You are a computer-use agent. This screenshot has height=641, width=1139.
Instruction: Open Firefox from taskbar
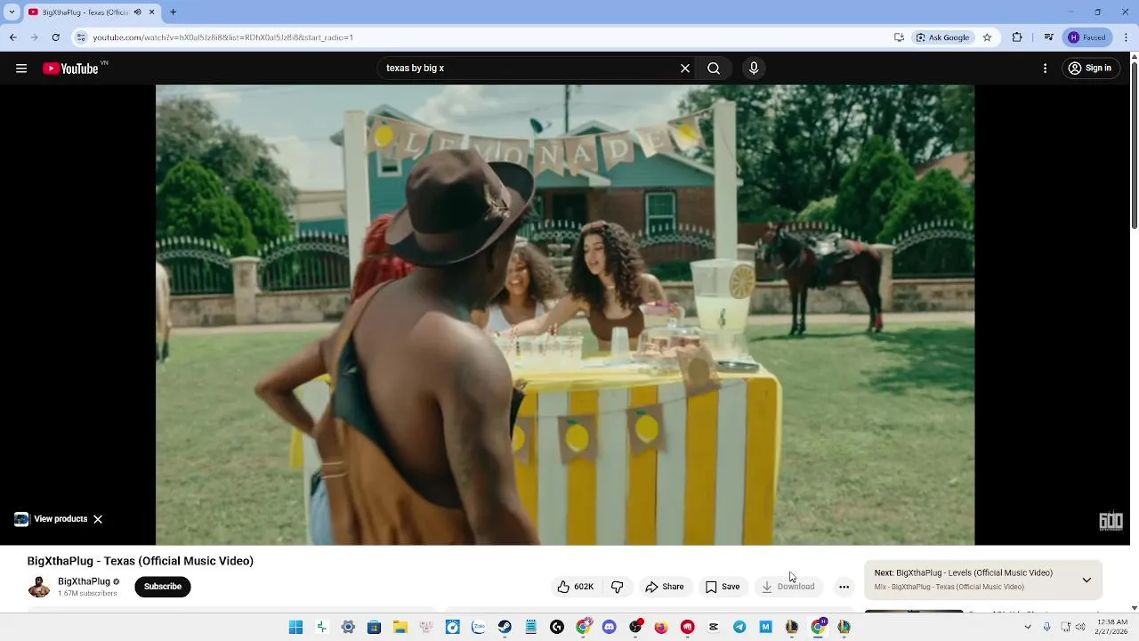pos(661,627)
